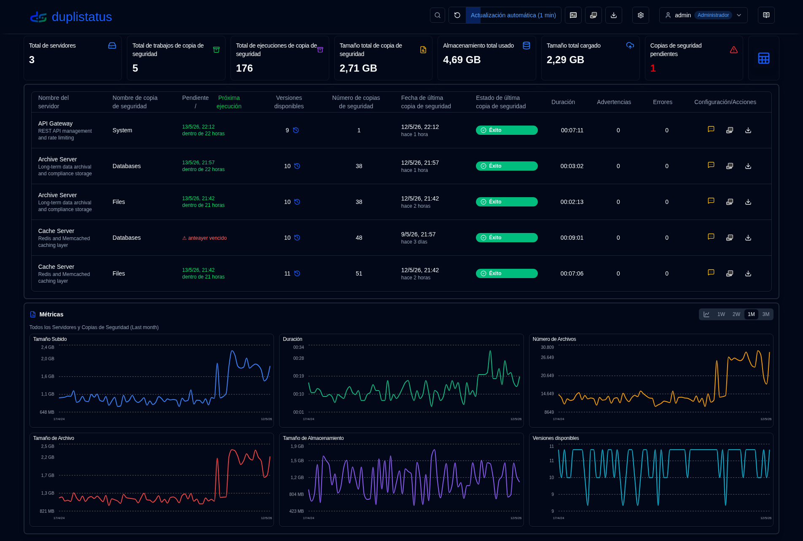Click Éxito badge in Archive Server Files row
This screenshot has height=541, width=803.
click(507, 202)
